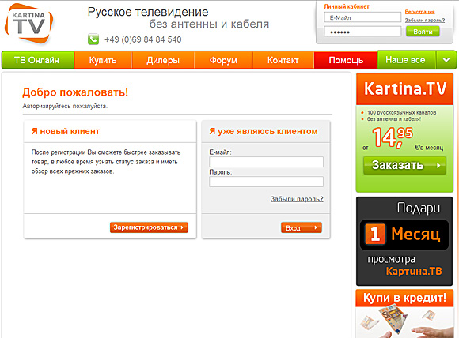Viewport: 459px width, 338px height.
Task: Open the Помощь help tab
Action: click(346, 60)
